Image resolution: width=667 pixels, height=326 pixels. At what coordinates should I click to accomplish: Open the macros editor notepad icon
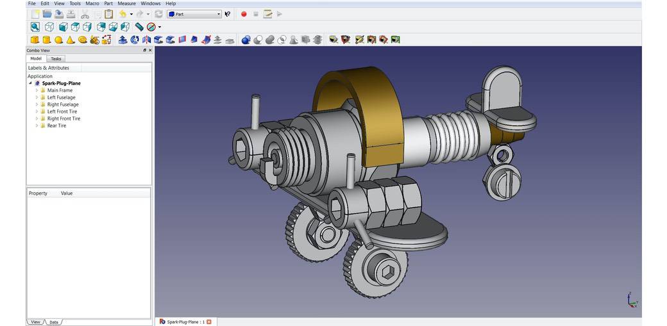click(x=267, y=14)
